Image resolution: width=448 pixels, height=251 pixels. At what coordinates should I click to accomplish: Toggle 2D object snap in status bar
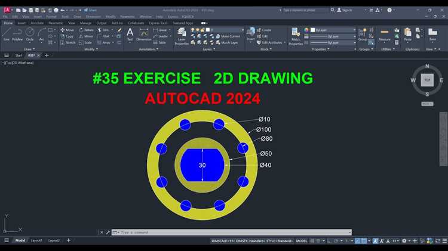pos(364,241)
